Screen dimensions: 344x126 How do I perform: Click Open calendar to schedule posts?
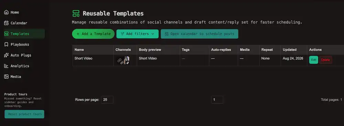coord(200,34)
